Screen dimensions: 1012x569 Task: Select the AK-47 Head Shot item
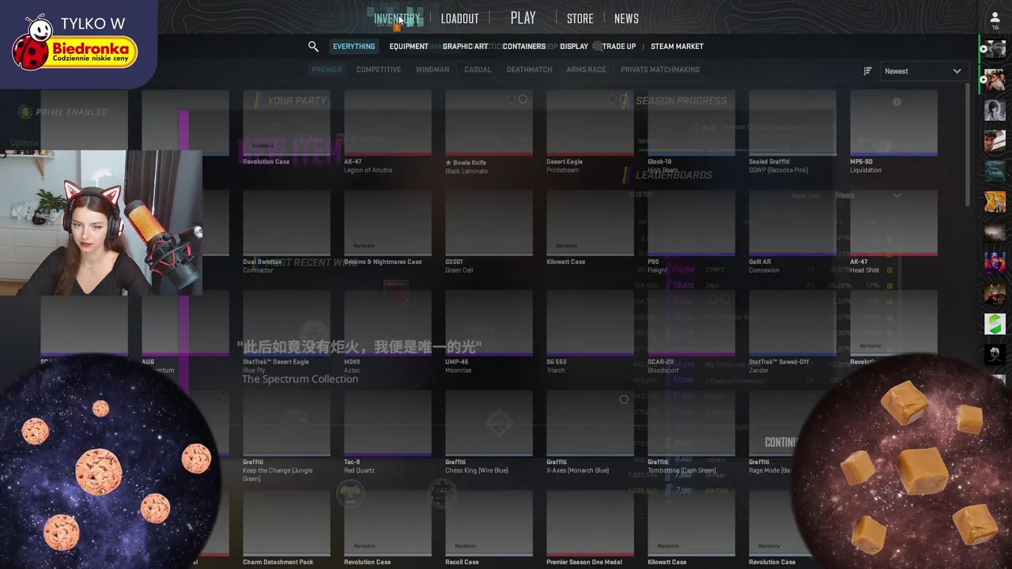[x=893, y=233]
